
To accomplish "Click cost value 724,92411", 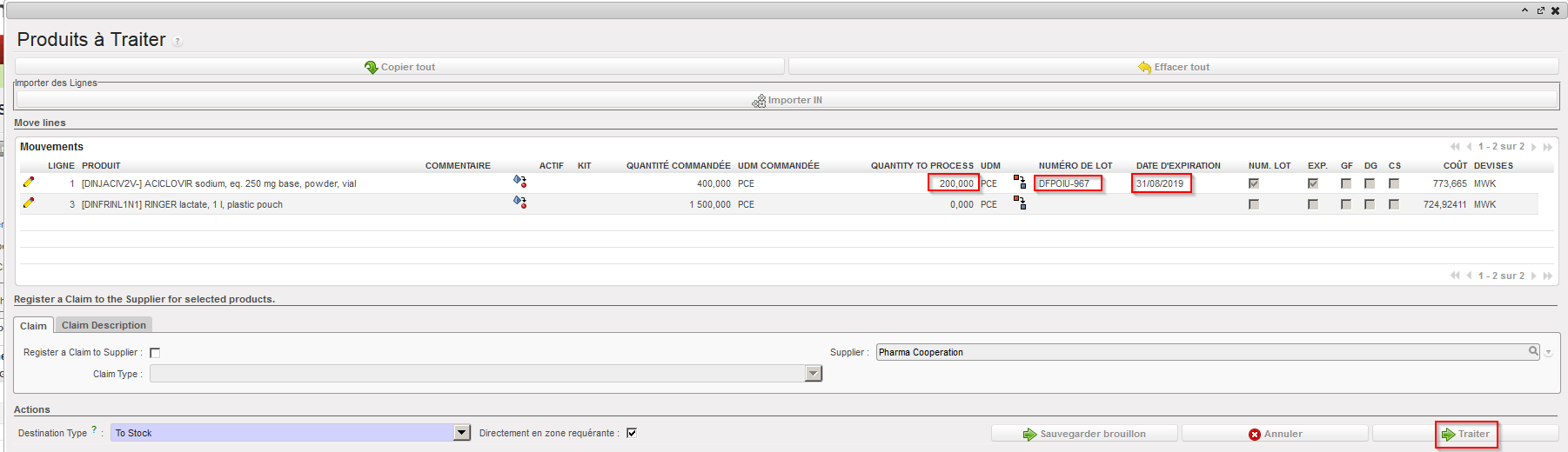I will (x=1445, y=204).
